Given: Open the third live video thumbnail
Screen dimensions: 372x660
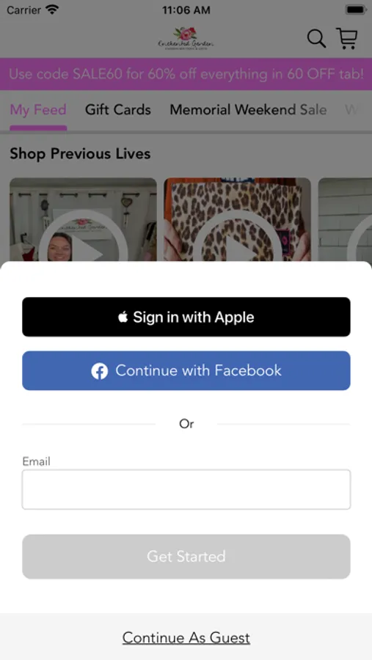Looking at the screenshot, I should 345,219.
